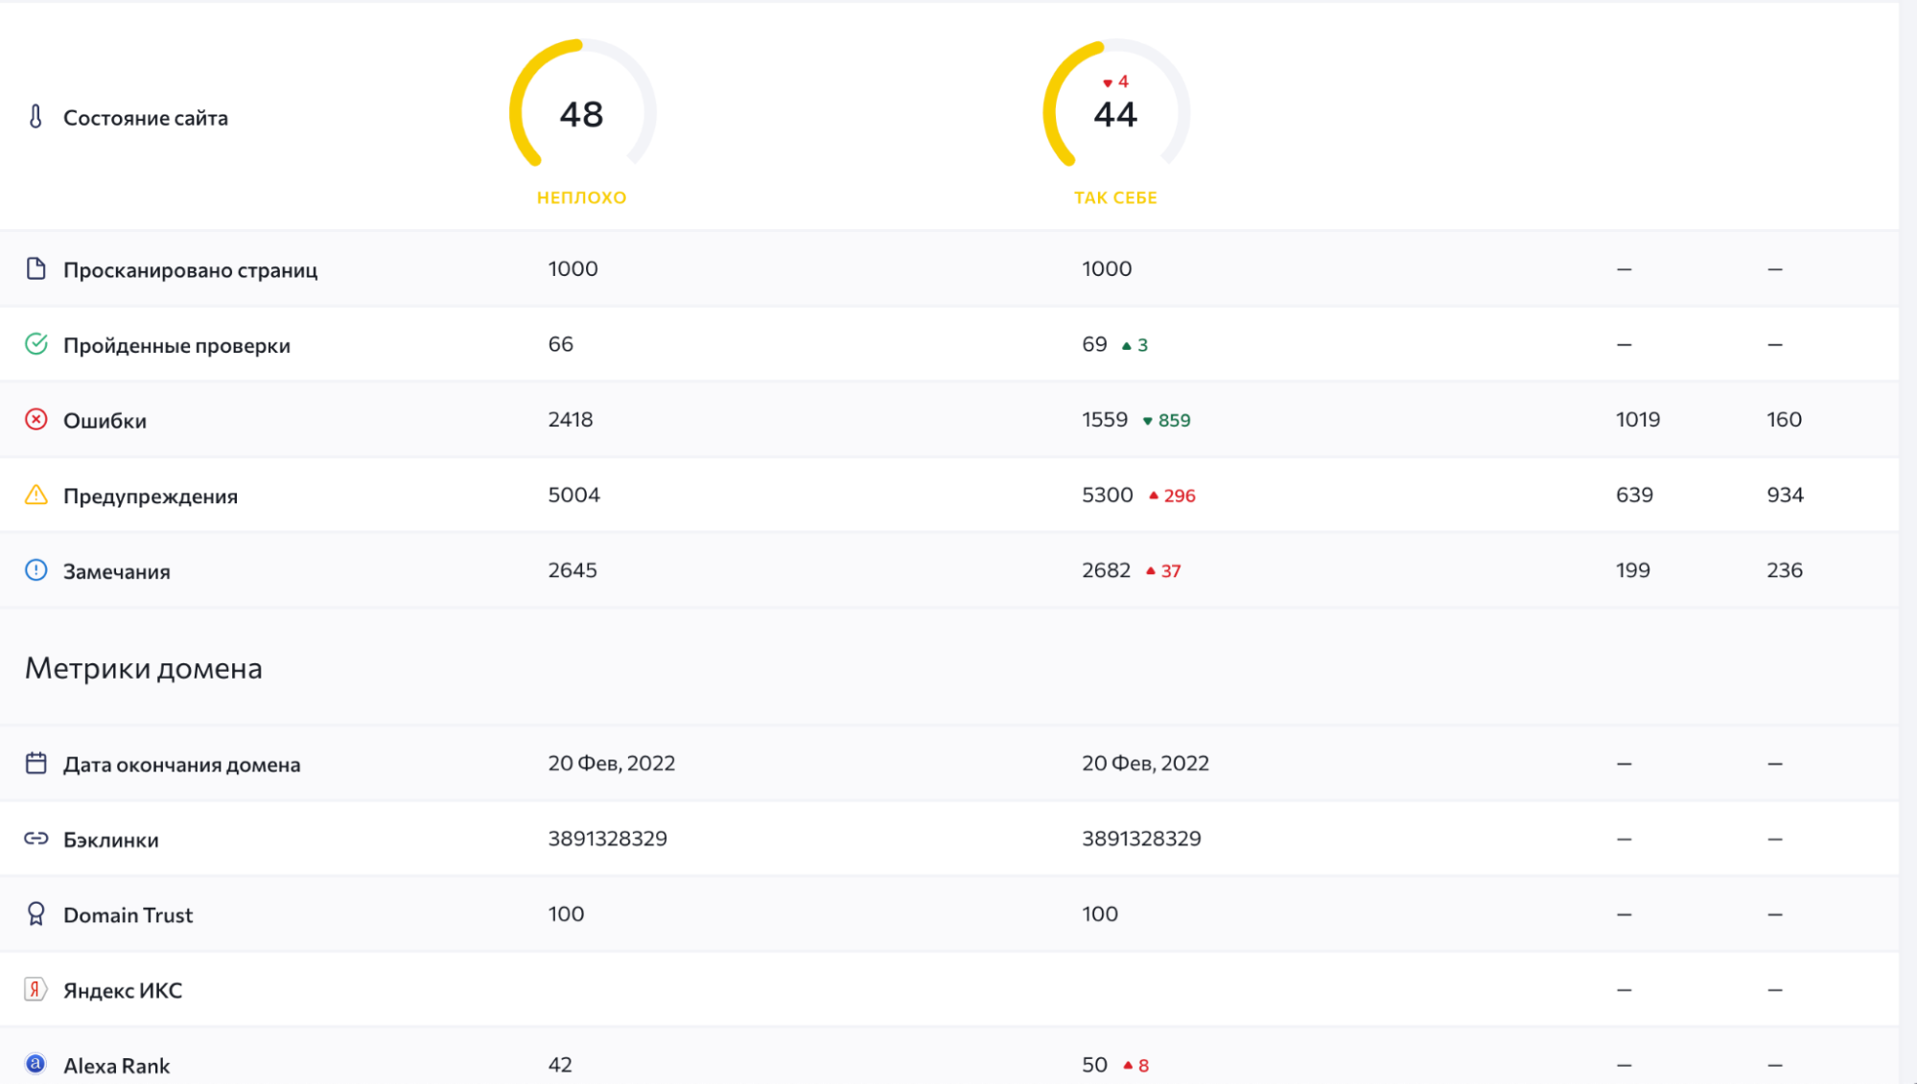The image size is (1917, 1085).
Task: Click the notices value 2682
Action: (x=1107, y=569)
